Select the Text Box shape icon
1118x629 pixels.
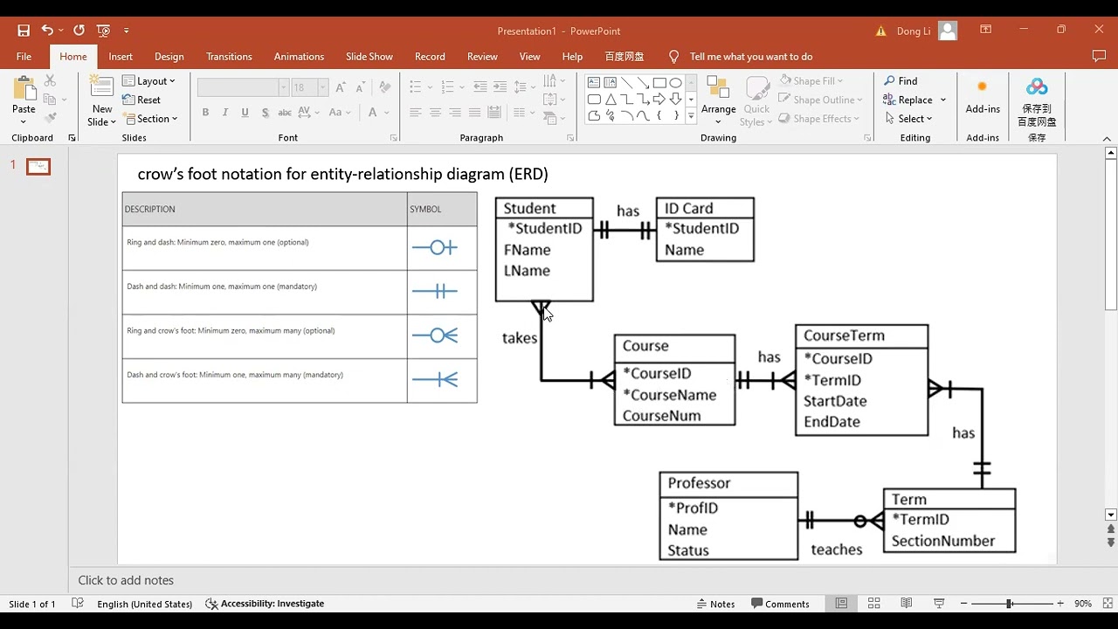pos(594,83)
